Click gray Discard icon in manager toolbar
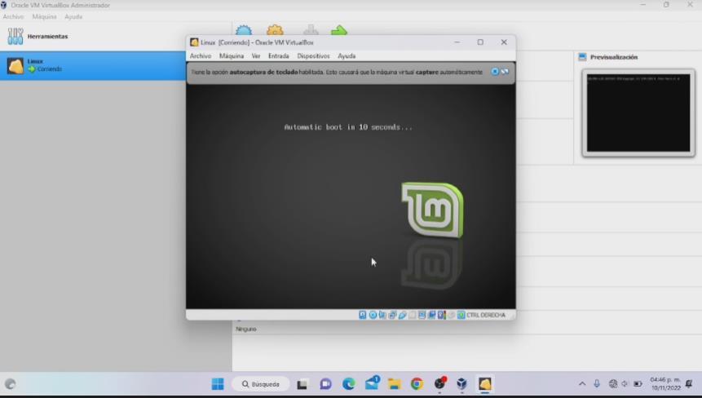702x398 pixels. tap(311, 30)
